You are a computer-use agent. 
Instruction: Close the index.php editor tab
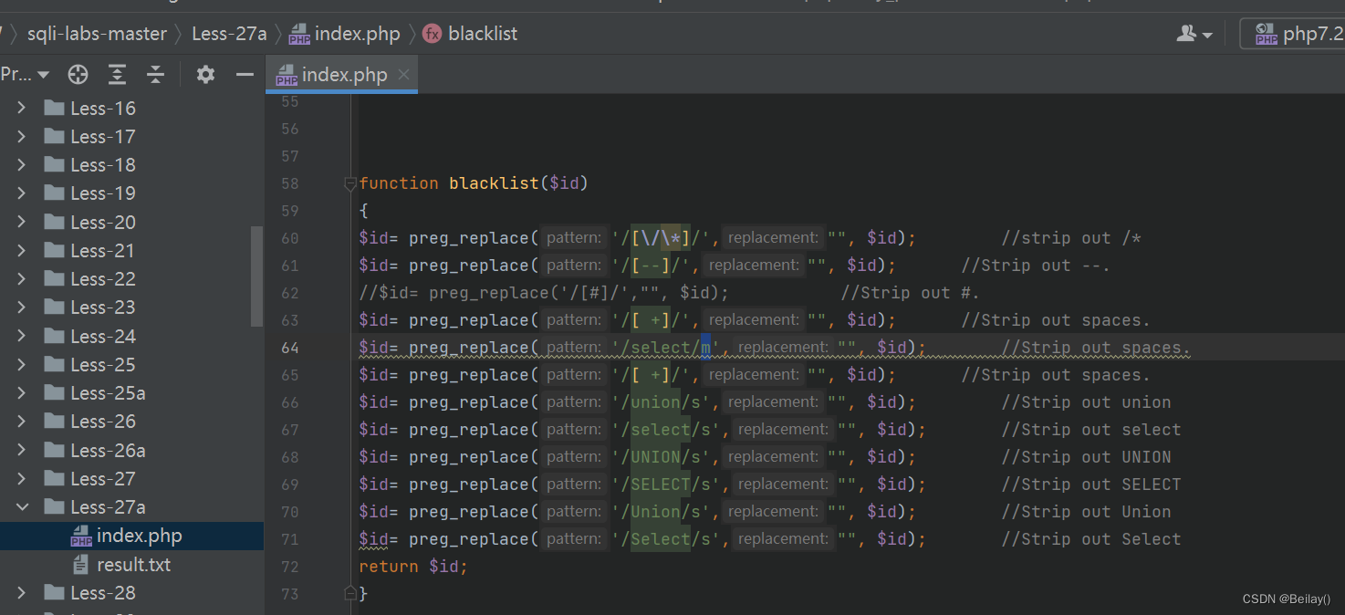(403, 75)
